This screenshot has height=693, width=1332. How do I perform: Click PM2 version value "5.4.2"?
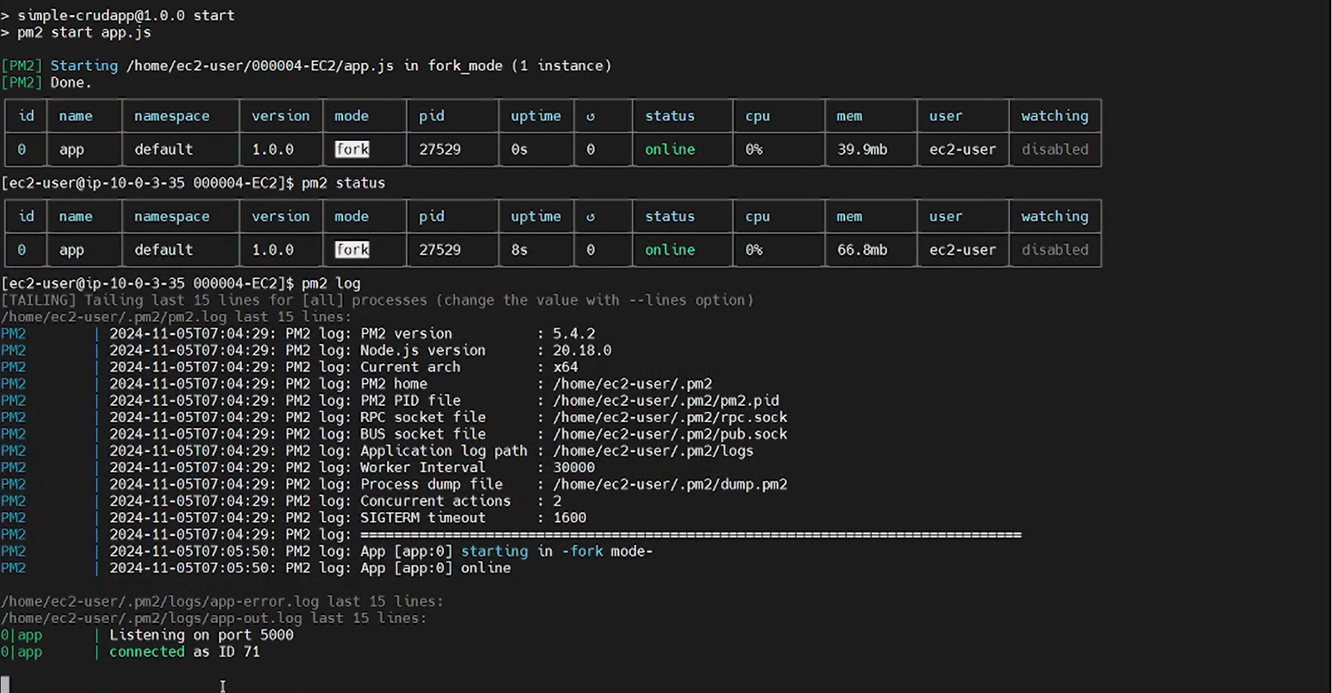point(573,334)
